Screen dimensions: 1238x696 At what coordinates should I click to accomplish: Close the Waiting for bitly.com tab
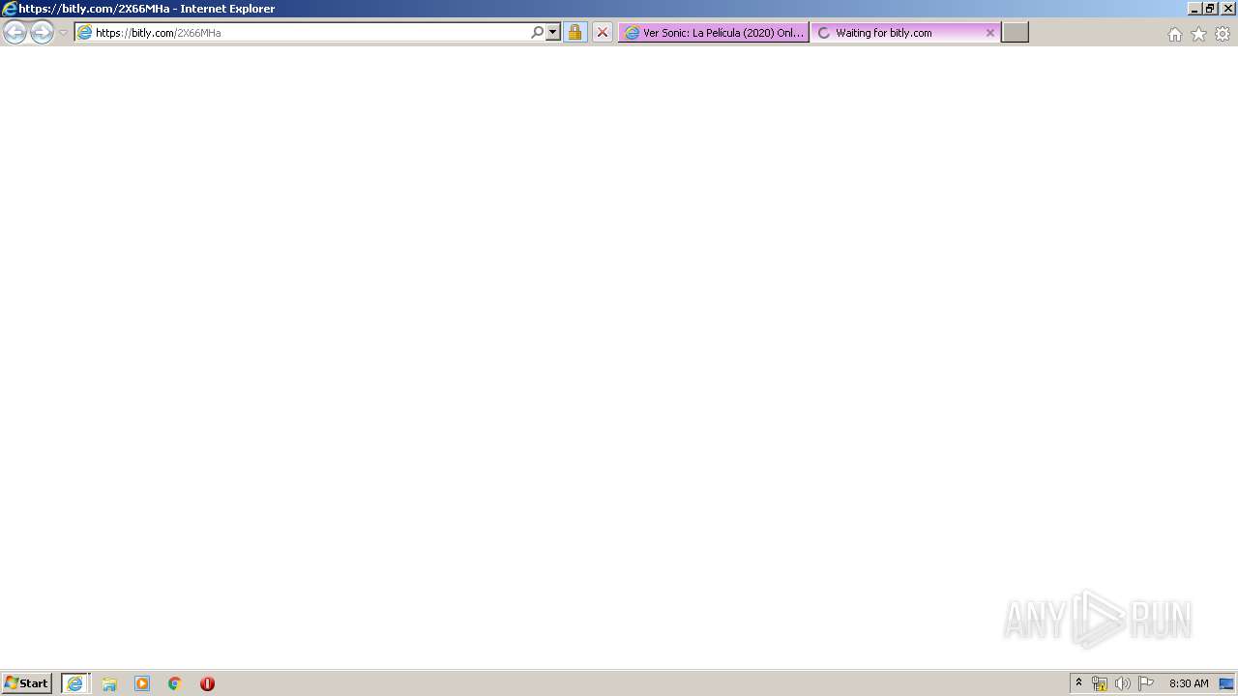(989, 33)
